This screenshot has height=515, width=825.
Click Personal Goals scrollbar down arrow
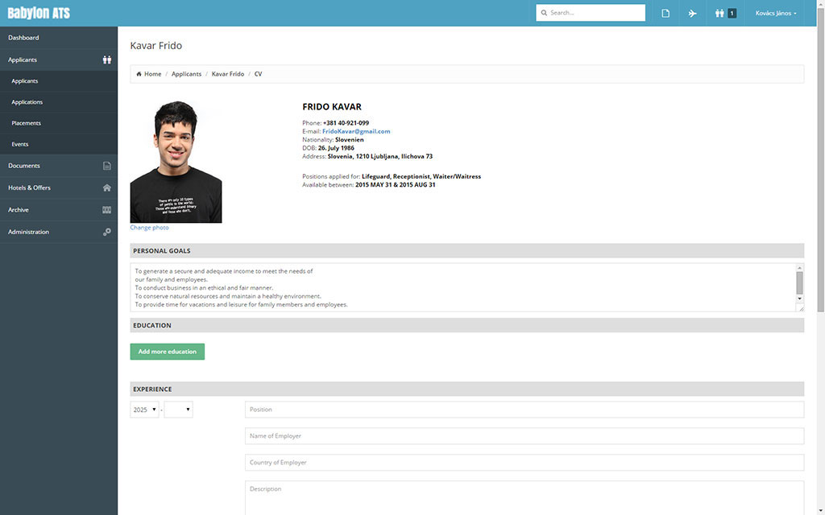pos(800,299)
